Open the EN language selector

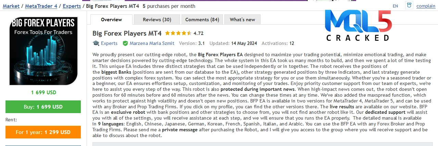click(395, 6)
